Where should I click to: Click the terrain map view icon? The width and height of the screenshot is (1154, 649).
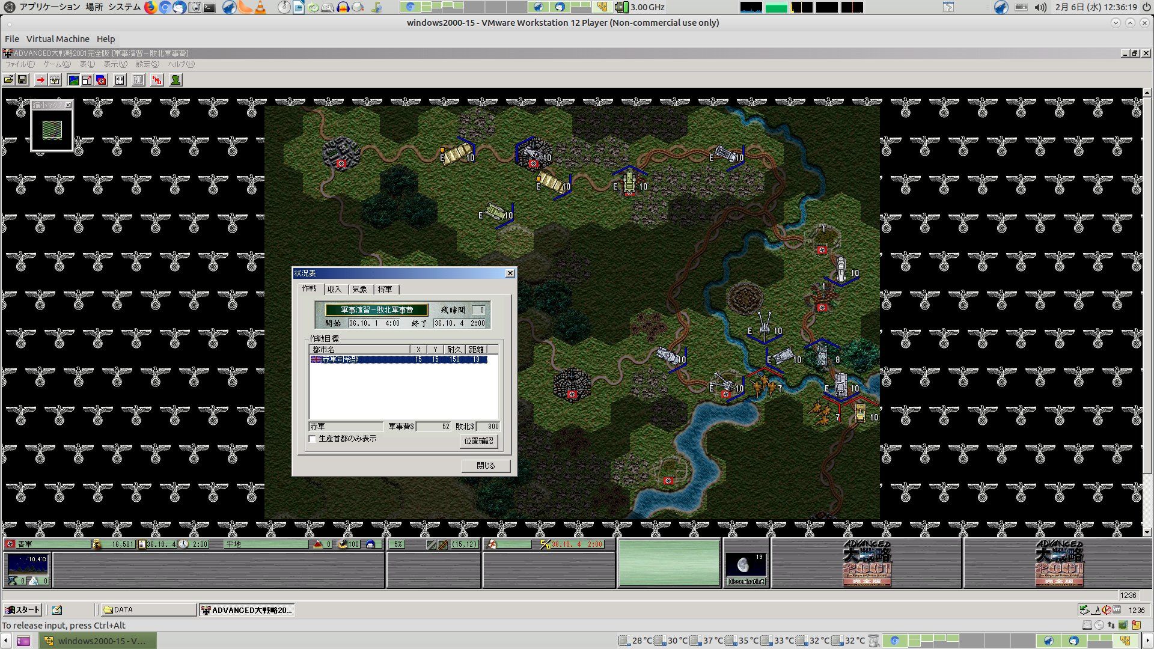point(73,80)
